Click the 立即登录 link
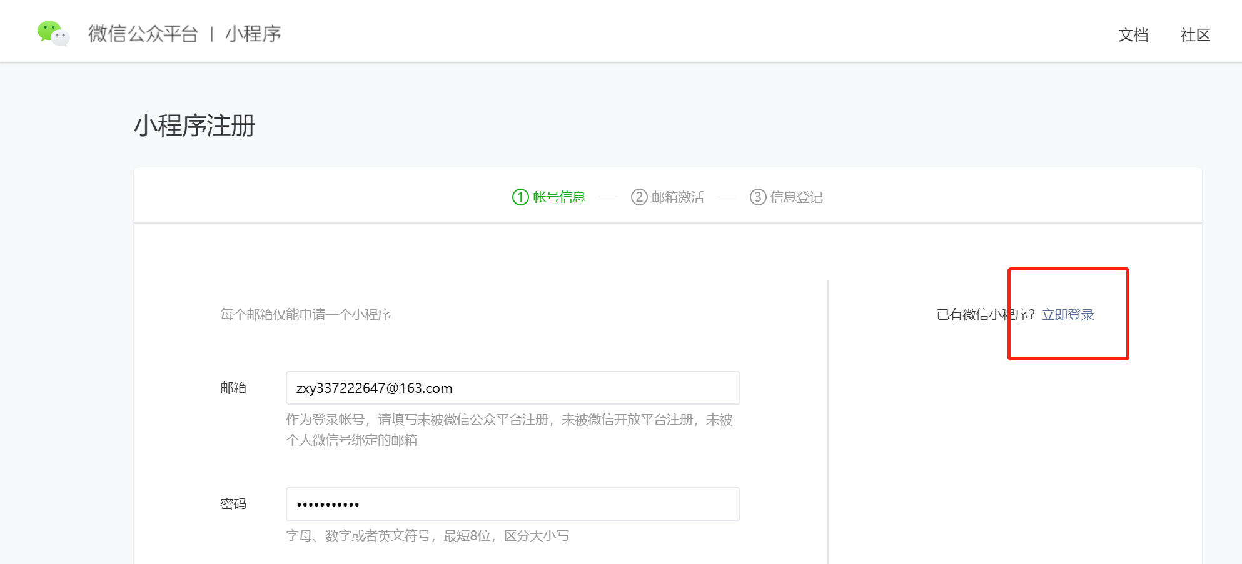 coord(1068,315)
